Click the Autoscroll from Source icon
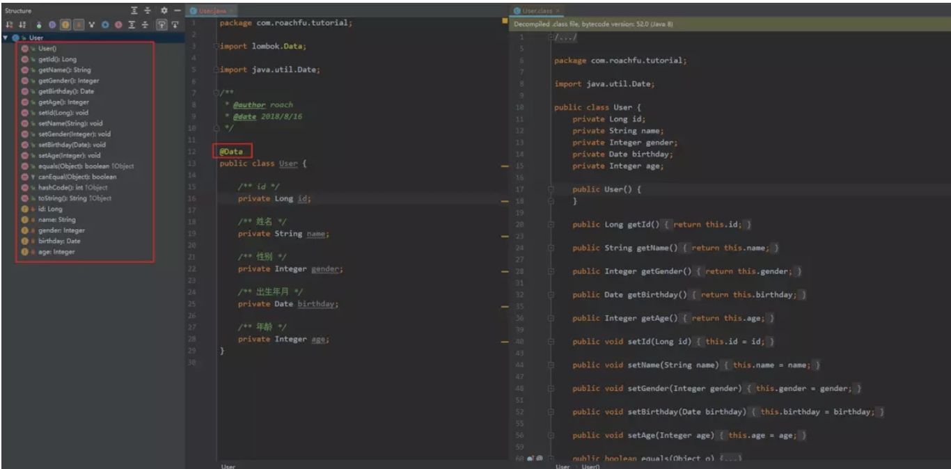Screen dimensions: 951x469 tap(175, 24)
